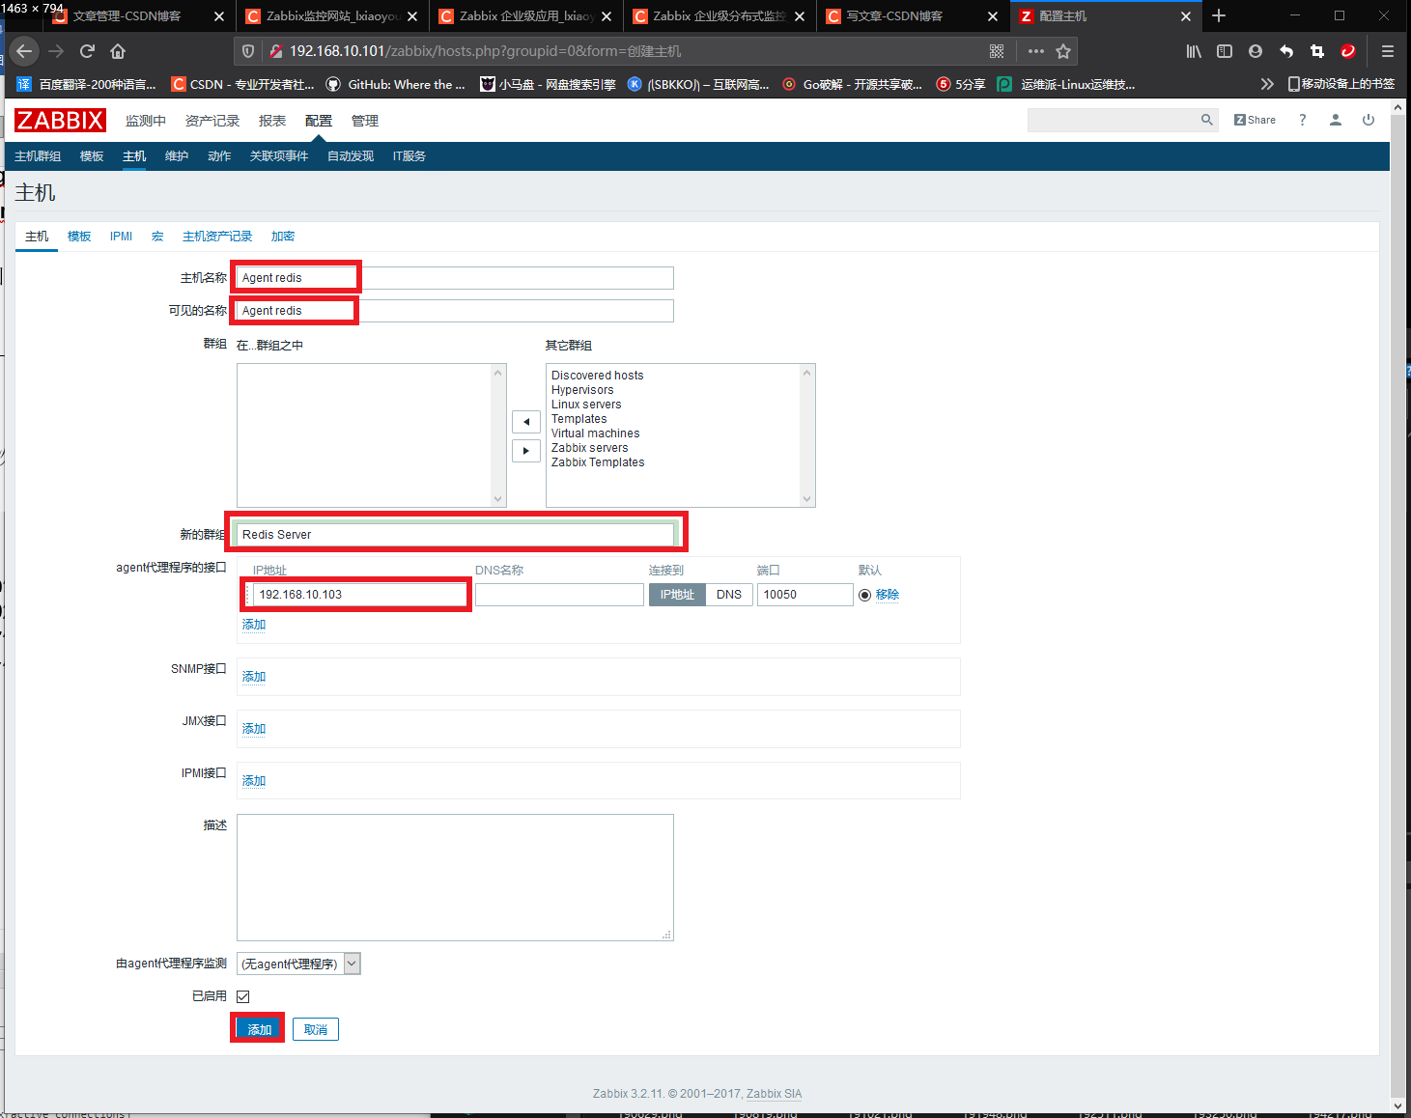The height and width of the screenshot is (1118, 1411).
Task: Open the 监测中 top menu
Action: [x=146, y=121]
